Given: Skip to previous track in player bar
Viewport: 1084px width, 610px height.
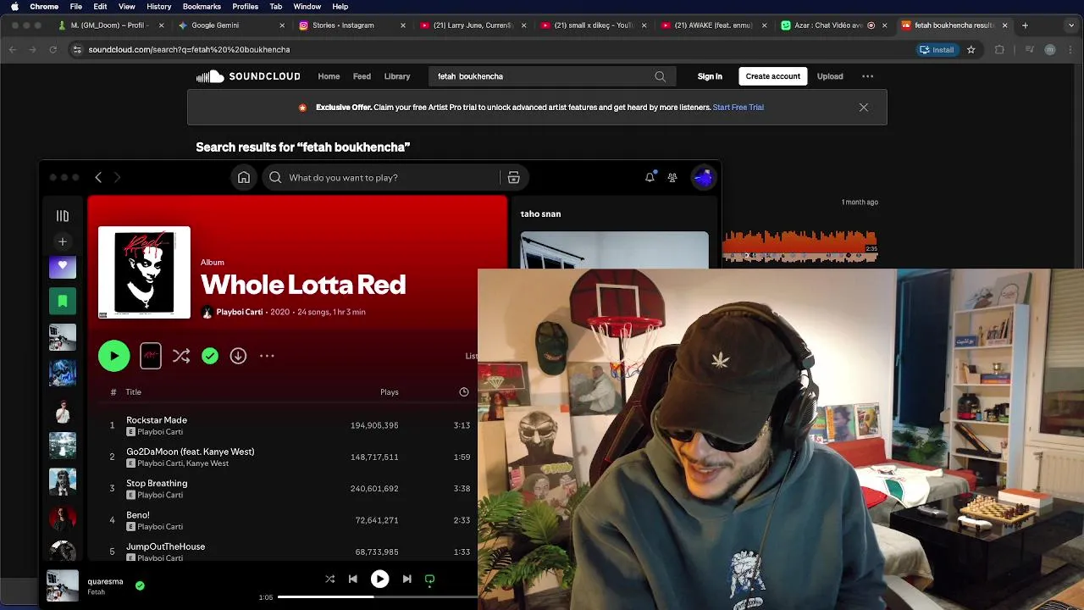Looking at the screenshot, I should pos(353,579).
